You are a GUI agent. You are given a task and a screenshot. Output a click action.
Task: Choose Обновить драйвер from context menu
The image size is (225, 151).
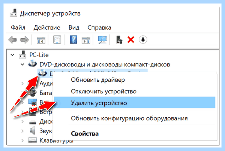135,80
